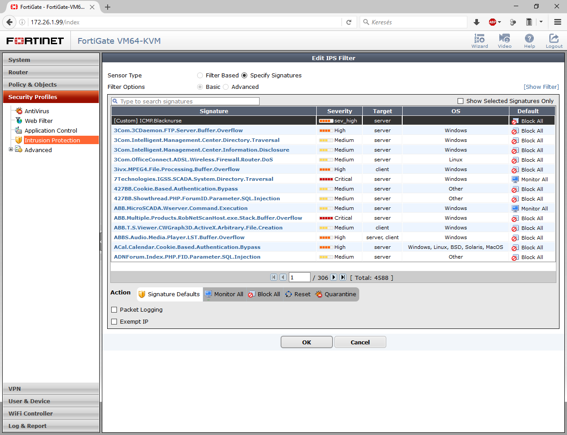This screenshot has width=567, height=435.
Task: Open the Video help icon
Action: point(505,41)
